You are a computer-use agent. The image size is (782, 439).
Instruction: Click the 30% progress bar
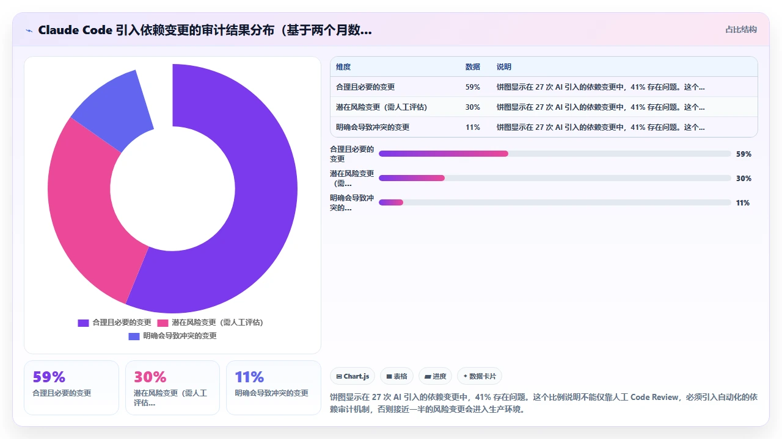(555, 178)
